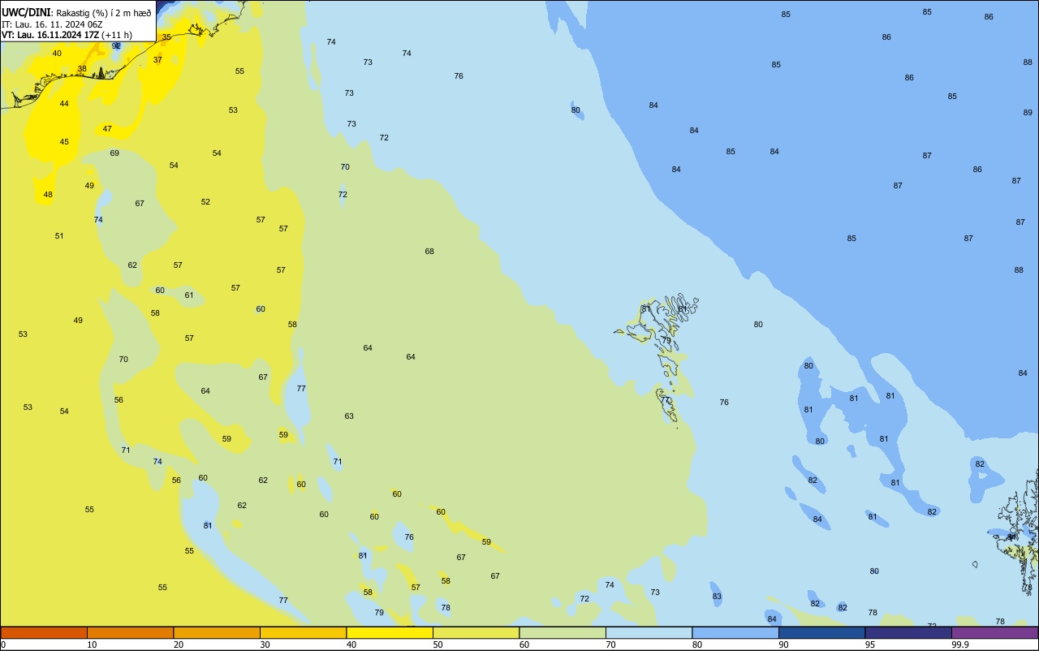The height and width of the screenshot is (651, 1039).
Task: Click the humidity value 38 on the map
Action: coord(82,69)
